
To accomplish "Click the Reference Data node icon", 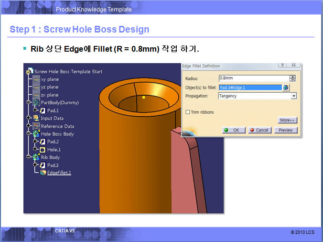I will [x=36, y=126].
